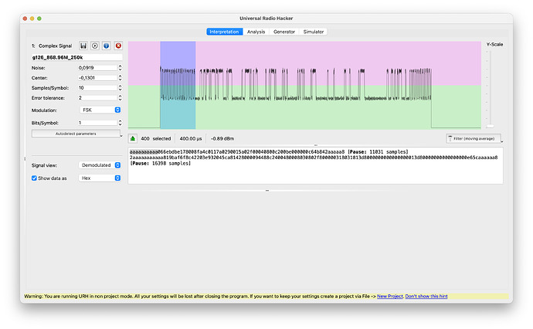Click the Autodetect parameters button
Viewport: 533px width, 329px height.
(x=75, y=134)
